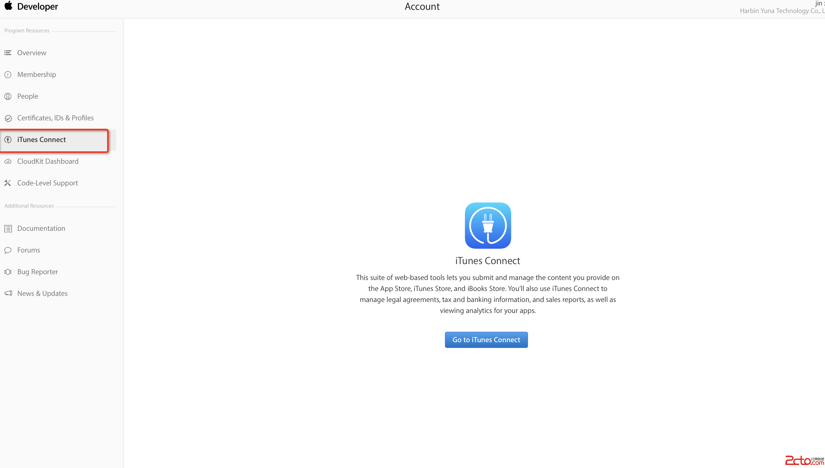
Task: Expand the jin account menu
Action: tap(819, 3)
